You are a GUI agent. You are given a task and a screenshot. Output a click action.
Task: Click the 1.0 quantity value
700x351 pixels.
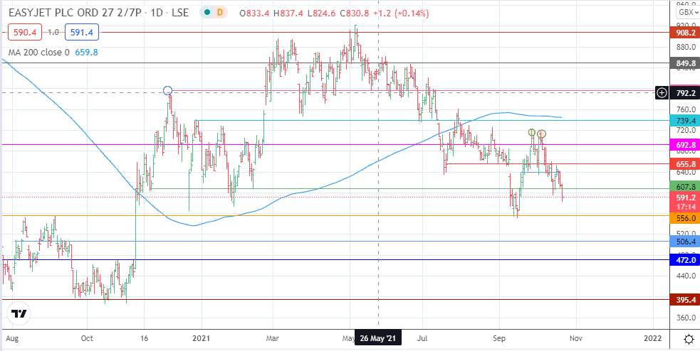coord(53,32)
